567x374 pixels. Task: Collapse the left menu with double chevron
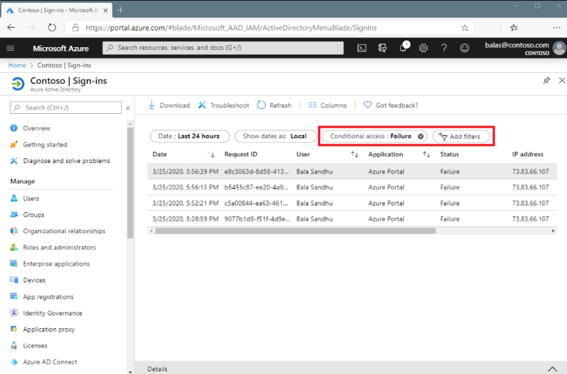pyautogui.click(x=128, y=108)
